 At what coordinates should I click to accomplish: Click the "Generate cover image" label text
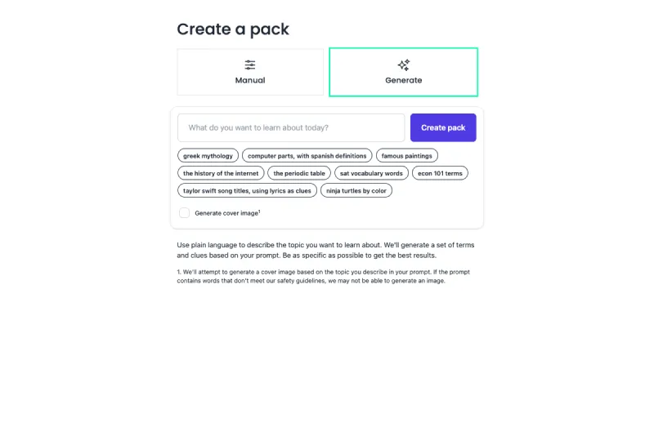tap(226, 213)
